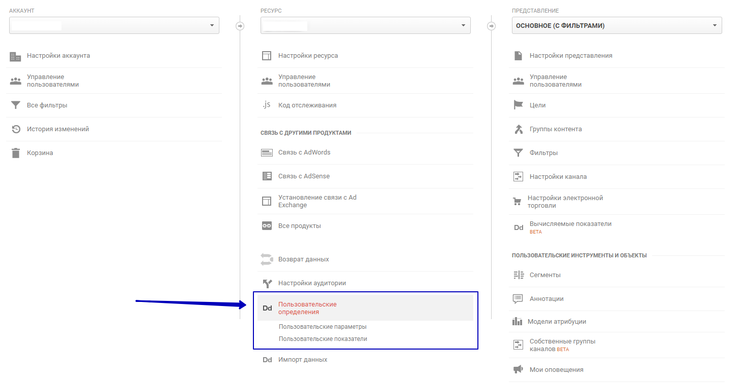This screenshot has height=383, width=742.
Task: Click the trash bin icon for Корзина
Action: point(16,153)
